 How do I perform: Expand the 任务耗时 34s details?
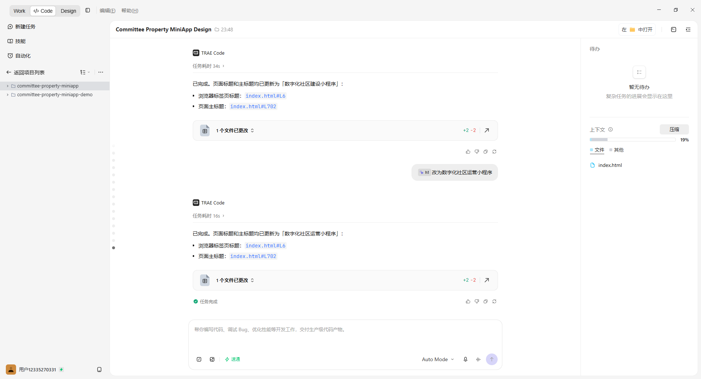click(x=208, y=66)
